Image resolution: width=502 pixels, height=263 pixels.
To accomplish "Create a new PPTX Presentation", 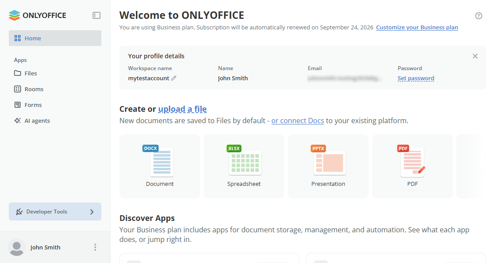I will click(x=328, y=167).
